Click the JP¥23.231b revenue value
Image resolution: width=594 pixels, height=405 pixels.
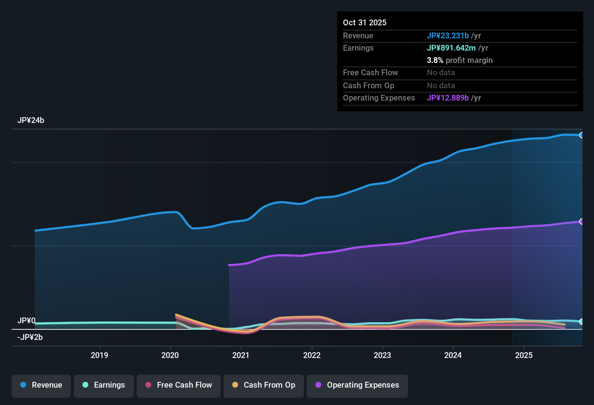pyautogui.click(x=448, y=36)
